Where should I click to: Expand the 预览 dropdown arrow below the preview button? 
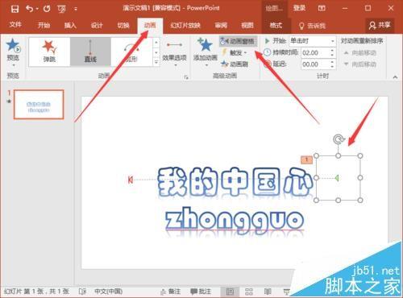[13, 65]
